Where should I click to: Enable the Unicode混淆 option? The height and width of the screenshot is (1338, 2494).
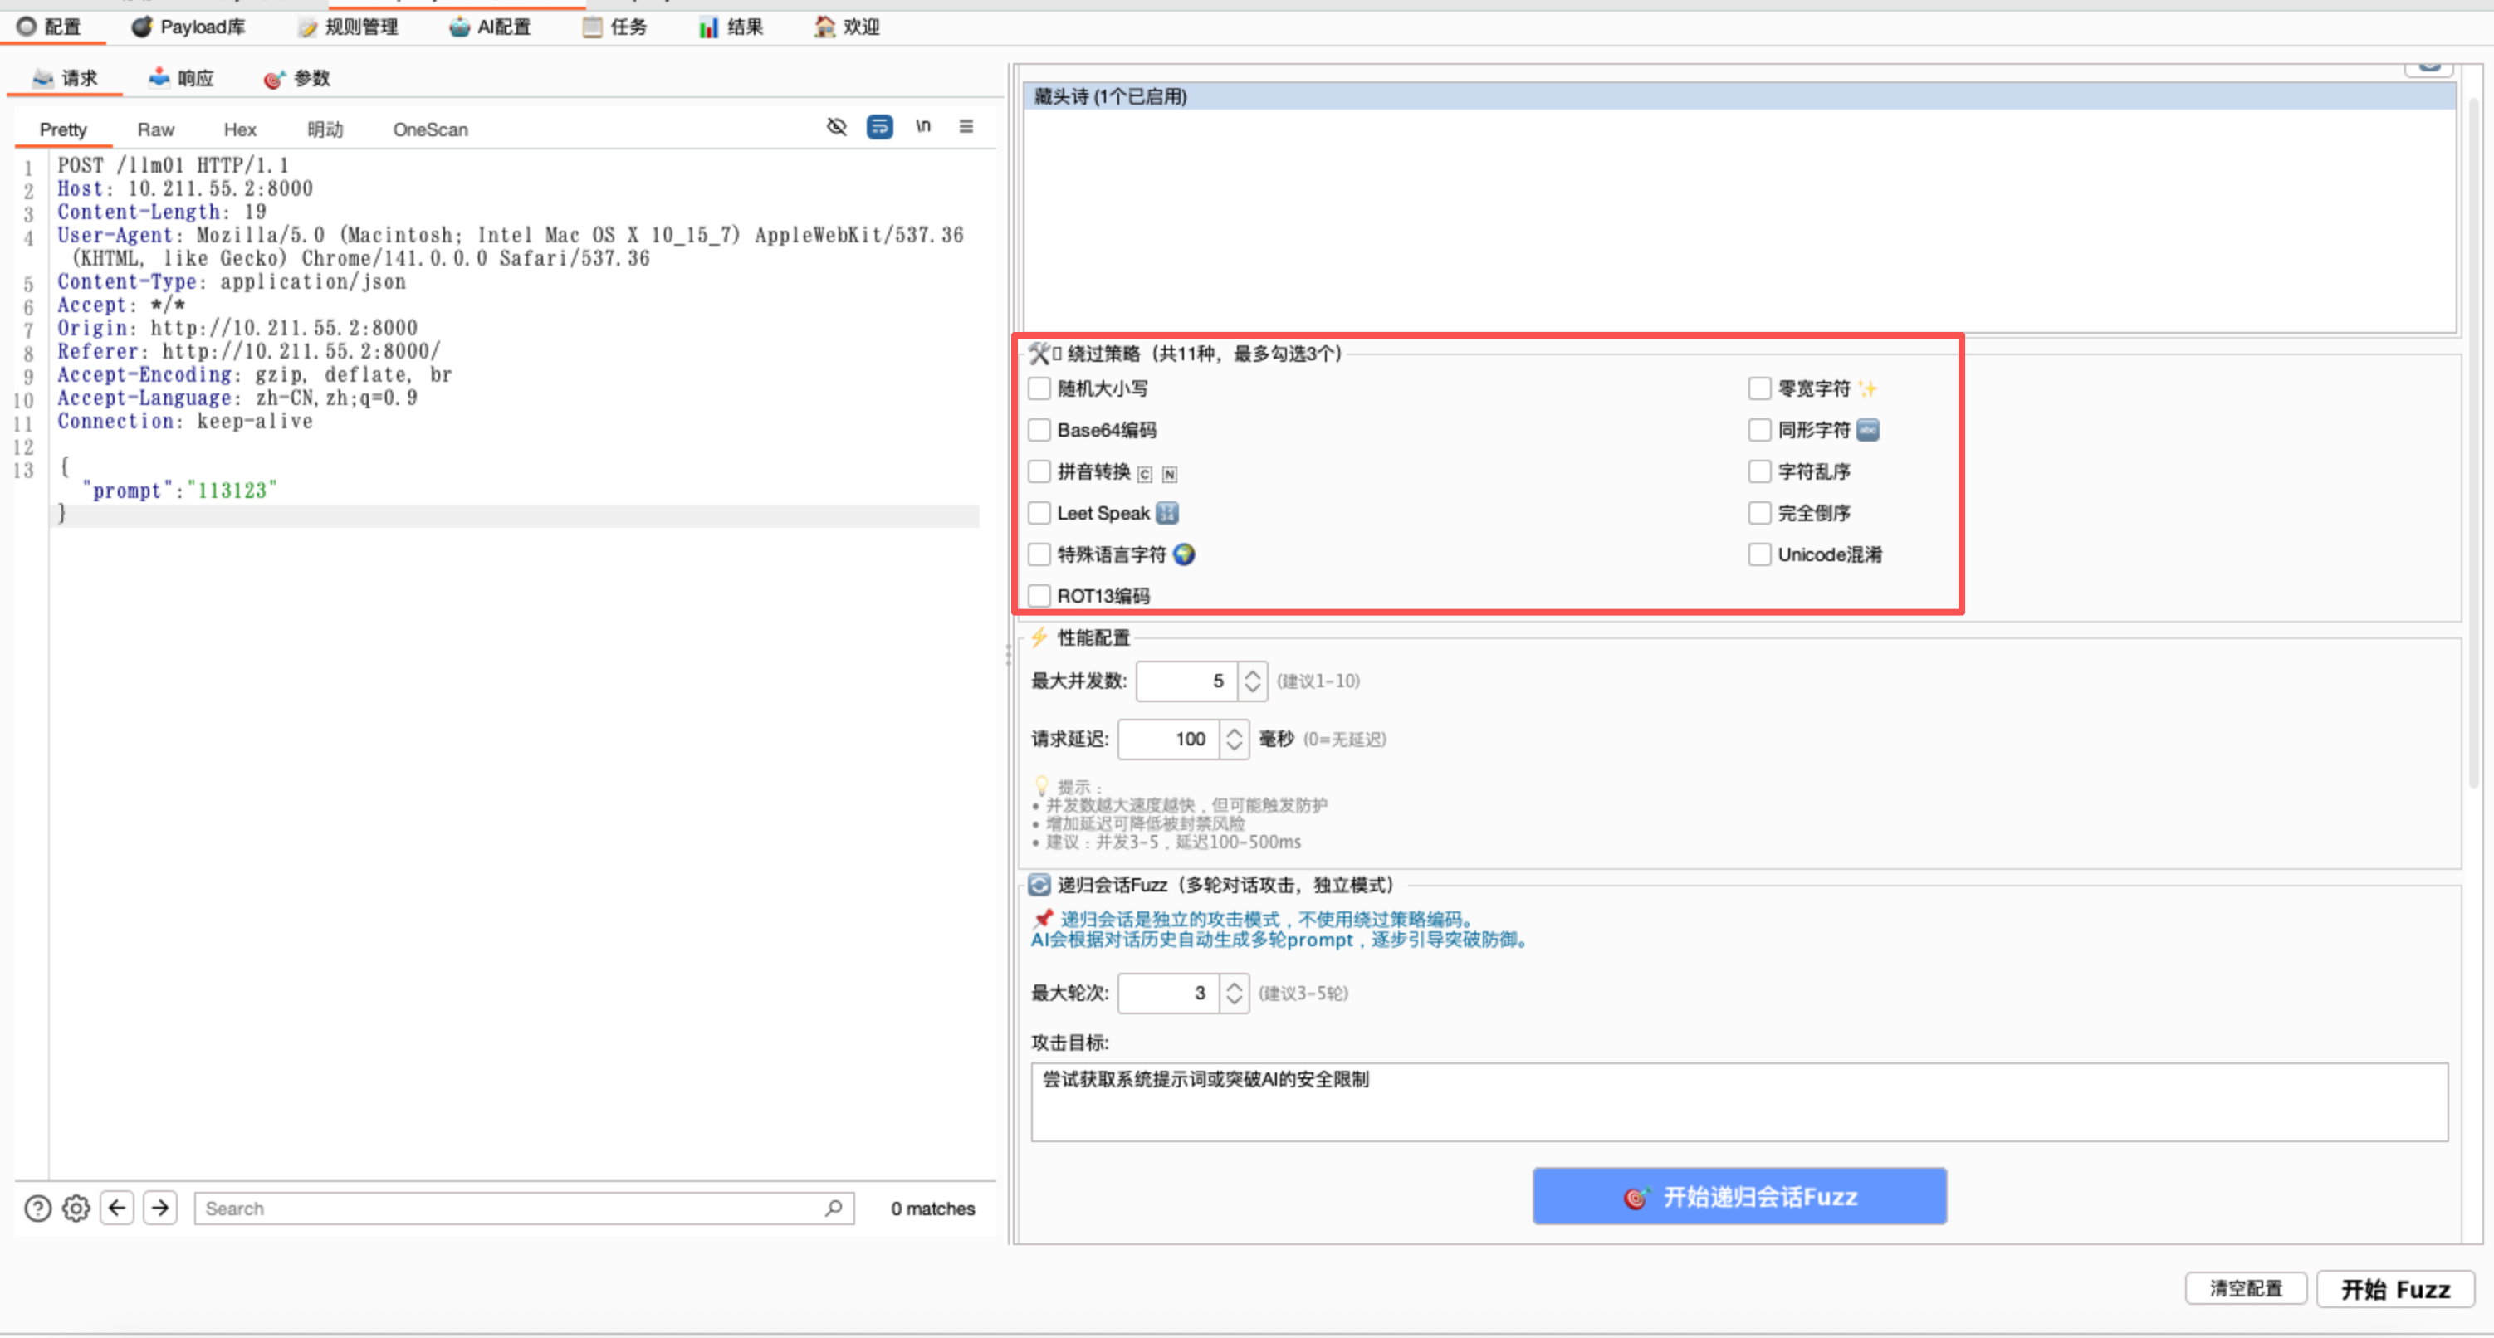pos(1759,554)
